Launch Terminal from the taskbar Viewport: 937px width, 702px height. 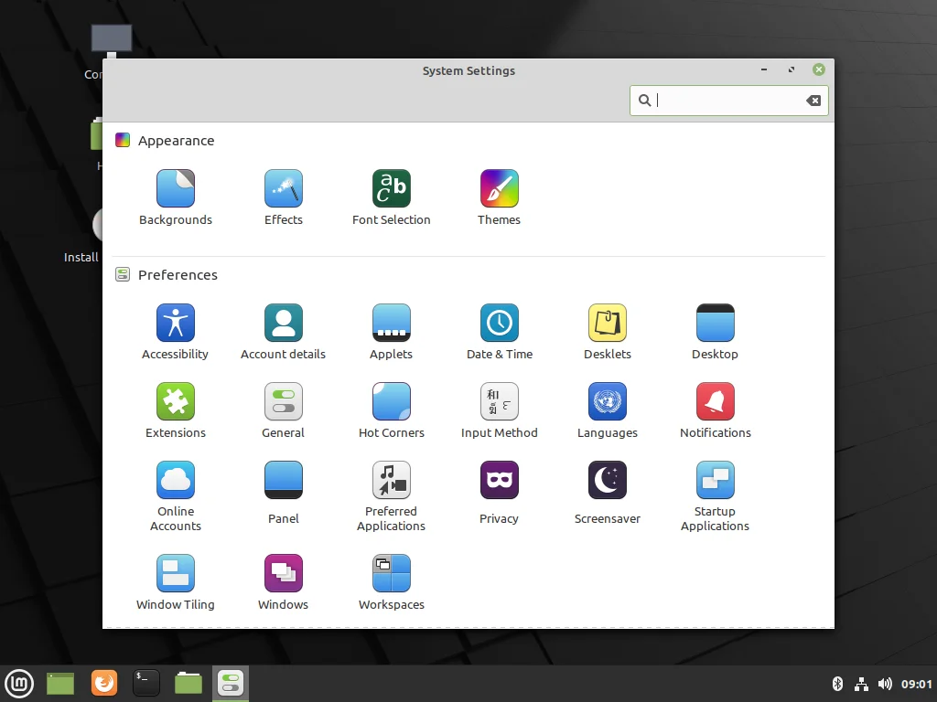(x=146, y=683)
